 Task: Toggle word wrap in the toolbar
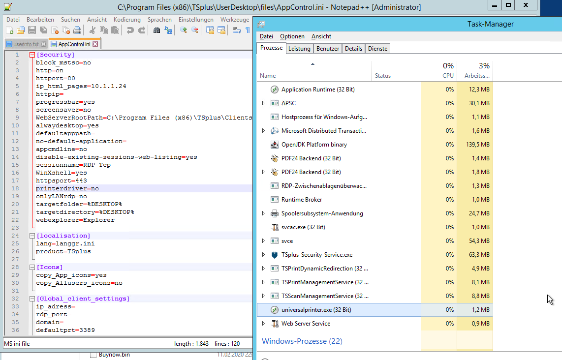coord(236,30)
